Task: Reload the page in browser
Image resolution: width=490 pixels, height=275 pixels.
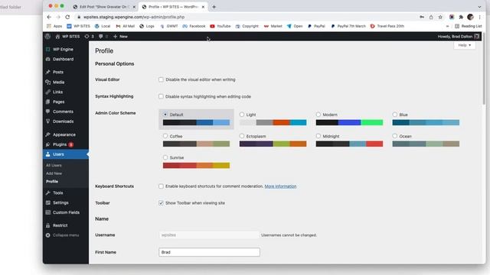Action: (67, 17)
